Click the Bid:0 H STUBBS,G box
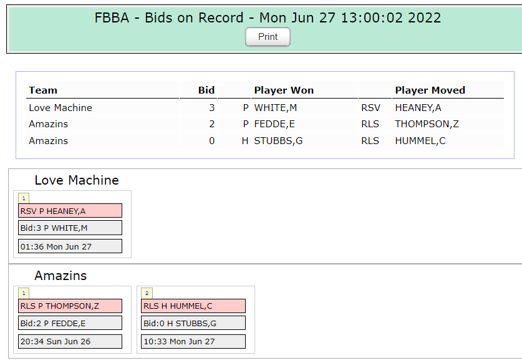The height and width of the screenshot is (363, 522). (193, 323)
